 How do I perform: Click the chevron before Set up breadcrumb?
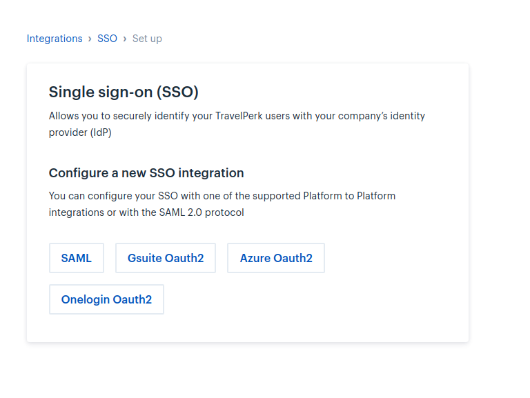click(x=125, y=39)
